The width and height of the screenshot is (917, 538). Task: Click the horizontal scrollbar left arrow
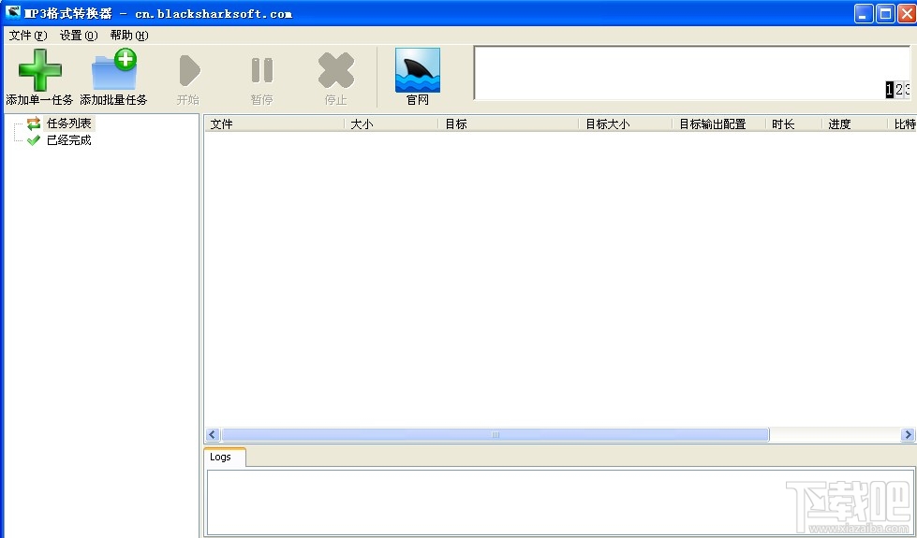[x=213, y=434]
